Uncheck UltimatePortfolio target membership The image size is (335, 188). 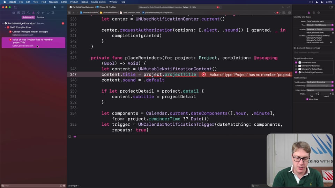[296, 62]
